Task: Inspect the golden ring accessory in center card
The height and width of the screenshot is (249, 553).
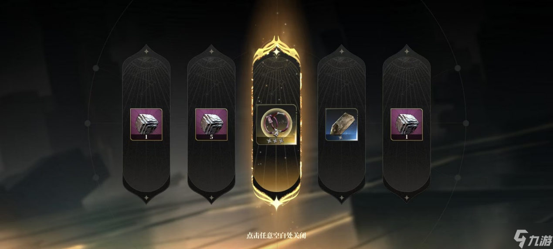Action: tap(276, 125)
